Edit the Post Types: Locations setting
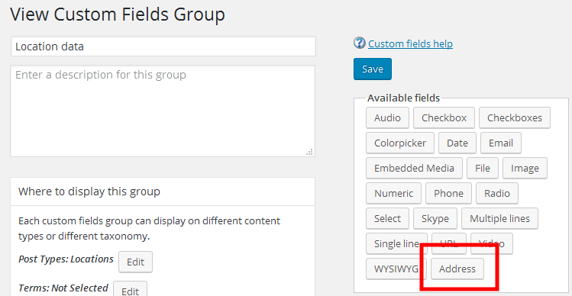This screenshot has width=572, height=296. [135, 262]
